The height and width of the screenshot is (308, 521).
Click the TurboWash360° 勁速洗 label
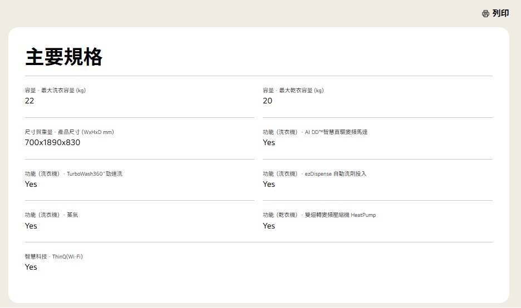pyautogui.click(x=94, y=174)
